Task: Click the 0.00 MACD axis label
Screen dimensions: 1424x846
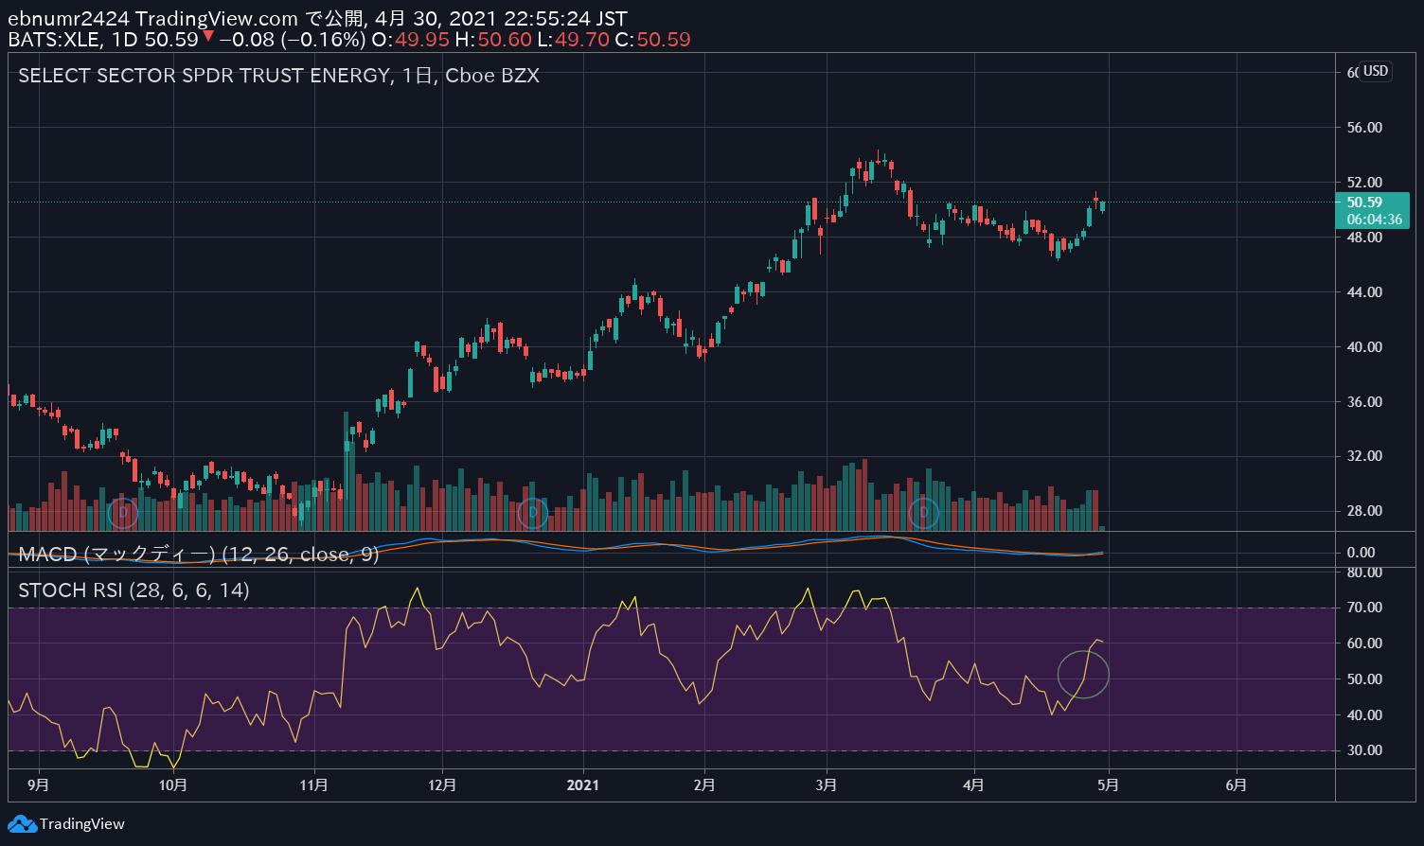Action: pyautogui.click(x=1361, y=553)
